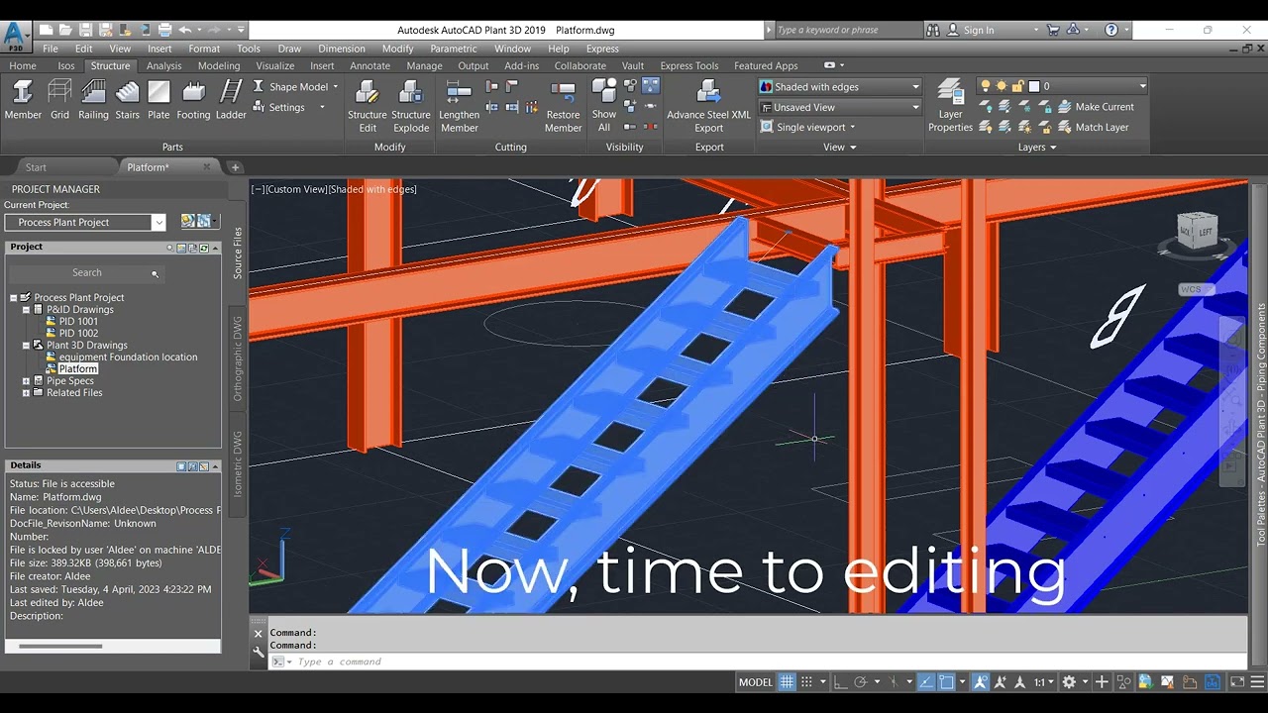The image size is (1268, 713).
Task: Toggle 2D object snap square icon
Action: click(x=946, y=682)
